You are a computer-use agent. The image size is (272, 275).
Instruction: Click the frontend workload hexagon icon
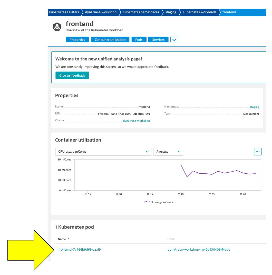point(57,27)
